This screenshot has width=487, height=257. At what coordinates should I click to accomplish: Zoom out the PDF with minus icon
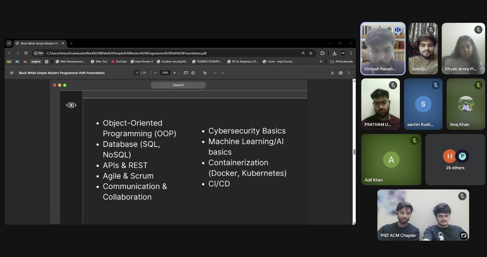[155, 73]
